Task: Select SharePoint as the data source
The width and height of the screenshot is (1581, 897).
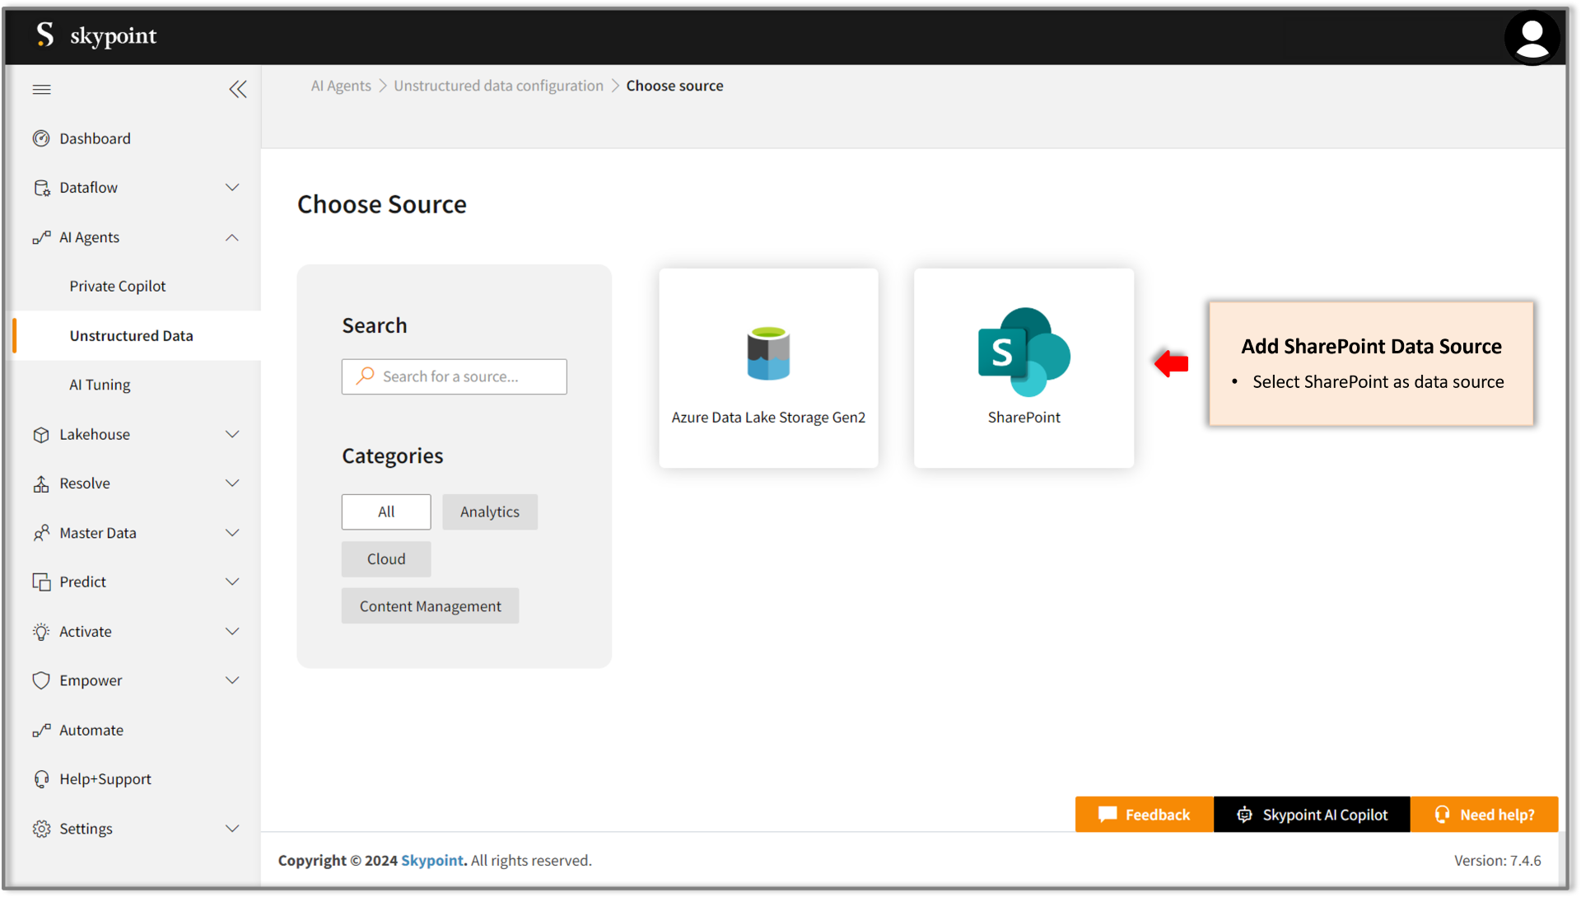Action: click(x=1024, y=367)
